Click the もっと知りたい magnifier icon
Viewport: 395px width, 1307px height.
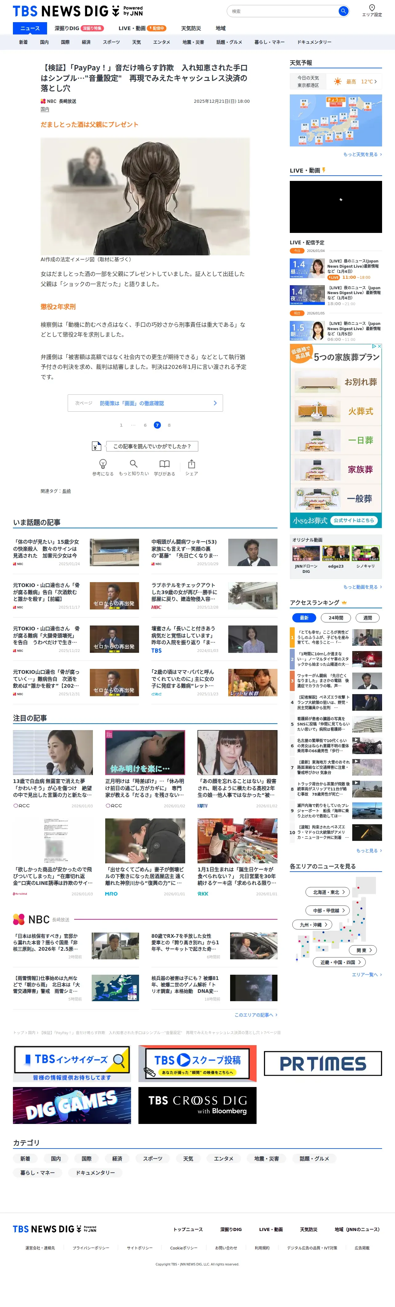(134, 464)
